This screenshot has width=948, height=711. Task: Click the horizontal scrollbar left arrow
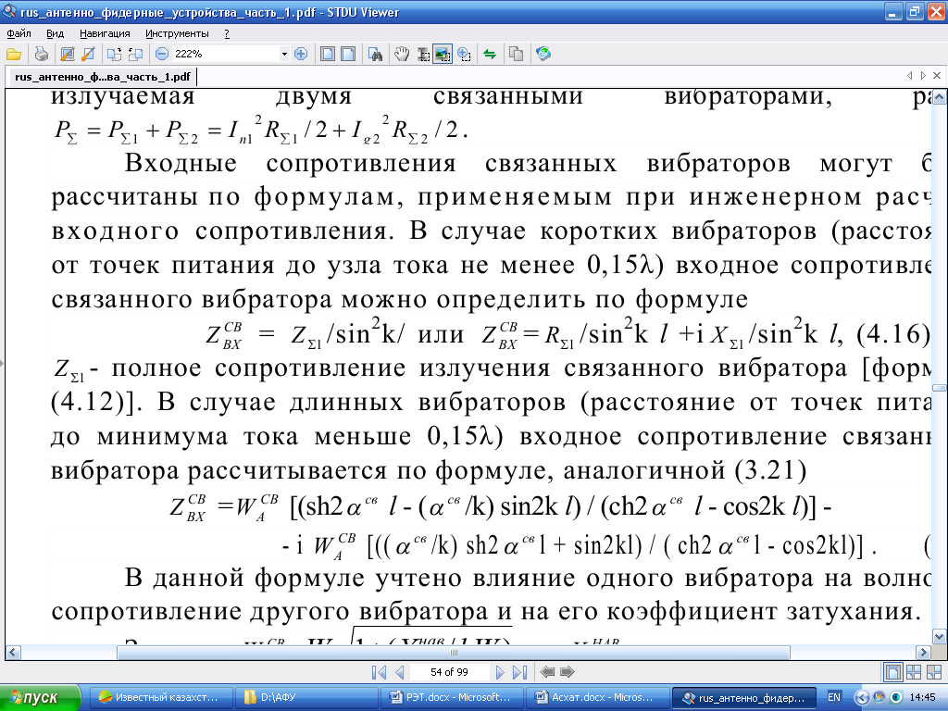[x=13, y=653]
